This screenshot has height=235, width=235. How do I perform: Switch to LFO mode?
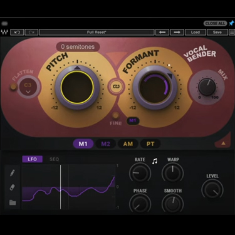click(32, 159)
